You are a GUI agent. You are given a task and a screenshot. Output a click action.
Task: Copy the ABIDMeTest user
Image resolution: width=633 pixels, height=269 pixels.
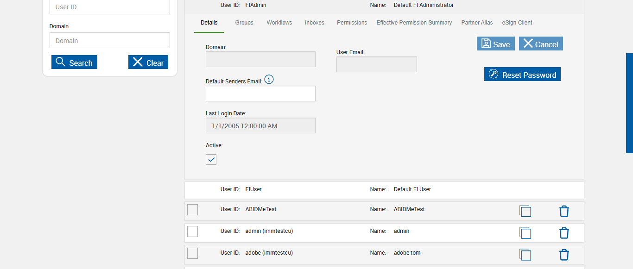(525, 211)
